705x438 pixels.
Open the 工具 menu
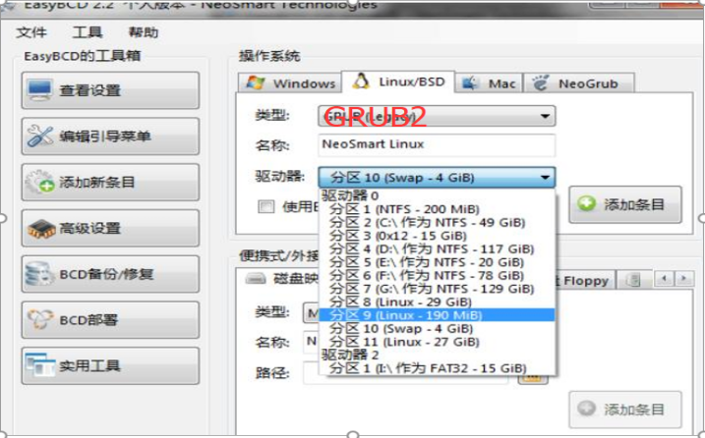pyautogui.click(x=88, y=32)
